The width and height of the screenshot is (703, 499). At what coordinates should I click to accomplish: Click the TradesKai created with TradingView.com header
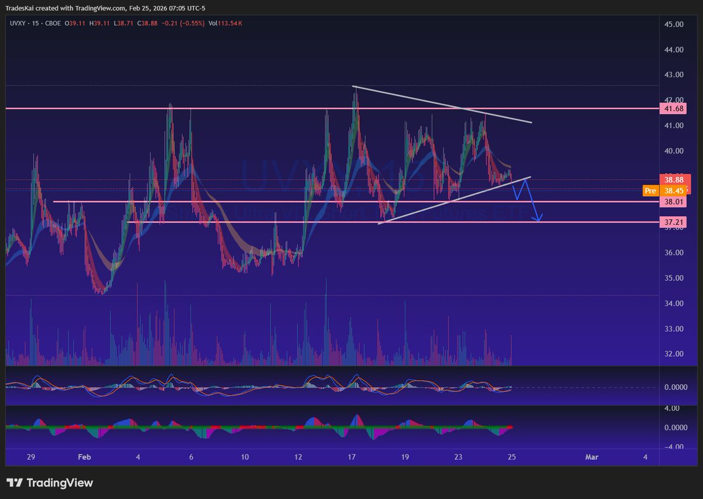[105, 9]
